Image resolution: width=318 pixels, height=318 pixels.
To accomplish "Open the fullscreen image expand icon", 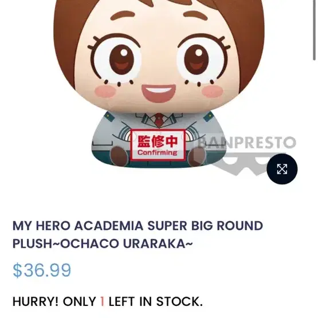I will [282, 169].
